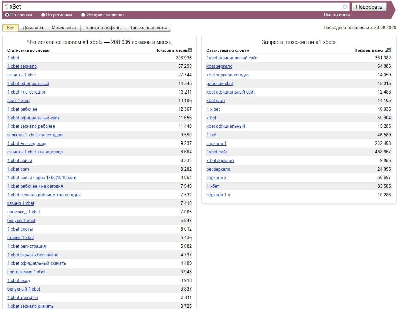Open '1xbet официальный сайт' similar query
The width and height of the screenshot is (397, 309).
coord(232,58)
